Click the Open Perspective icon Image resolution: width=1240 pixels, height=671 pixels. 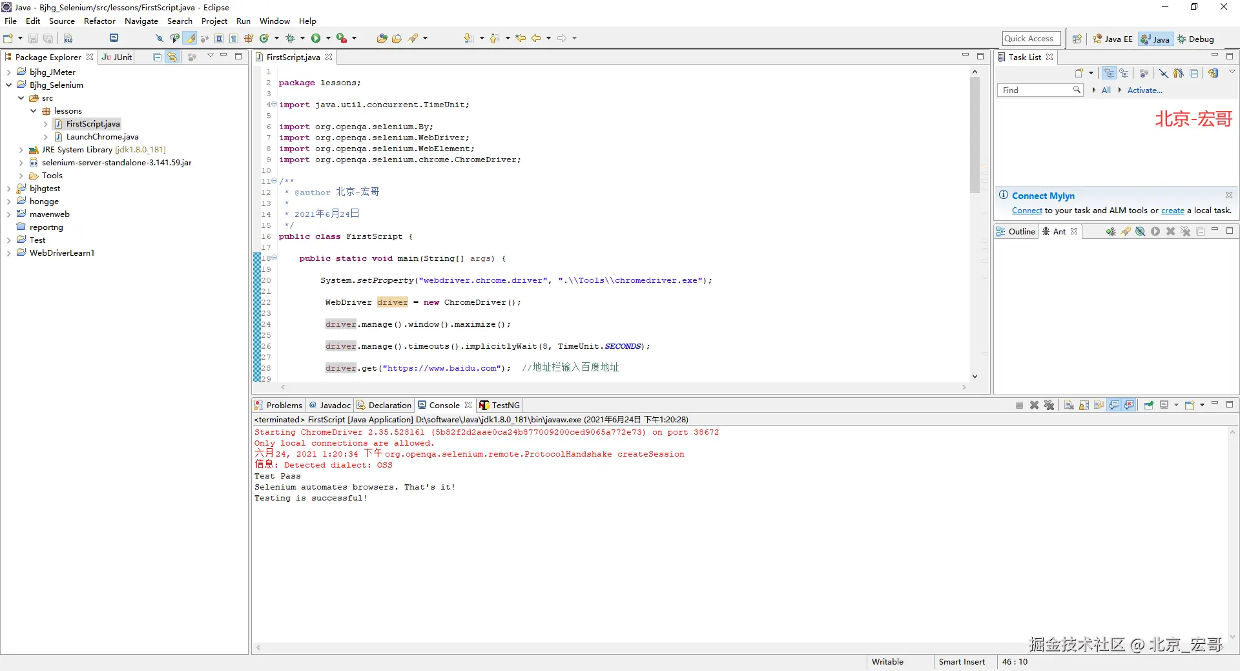pyautogui.click(x=1077, y=39)
